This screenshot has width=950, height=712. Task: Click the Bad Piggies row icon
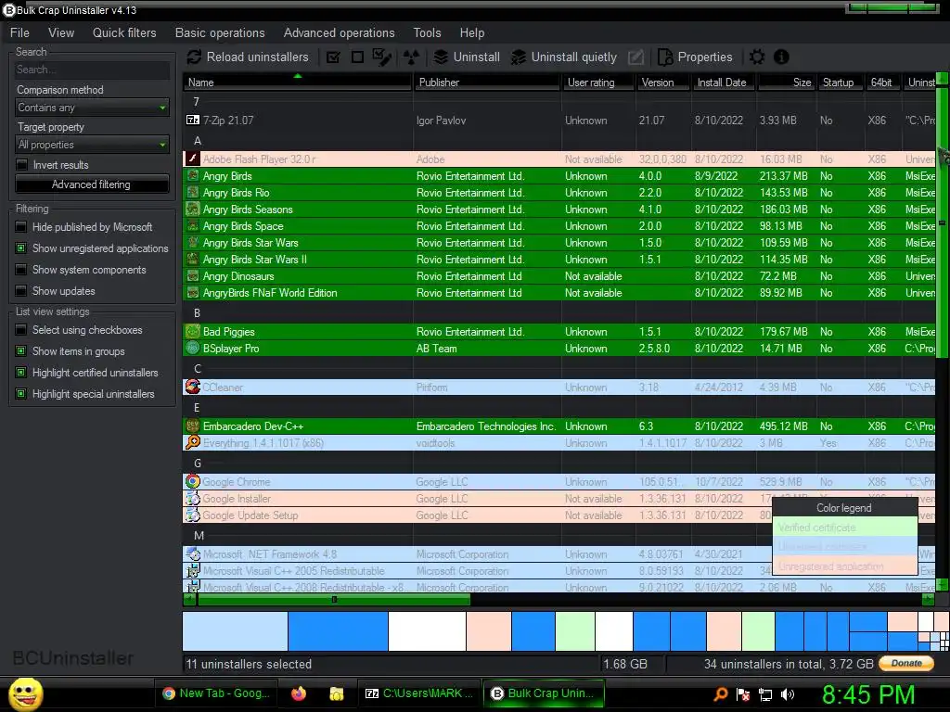pyautogui.click(x=193, y=331)
